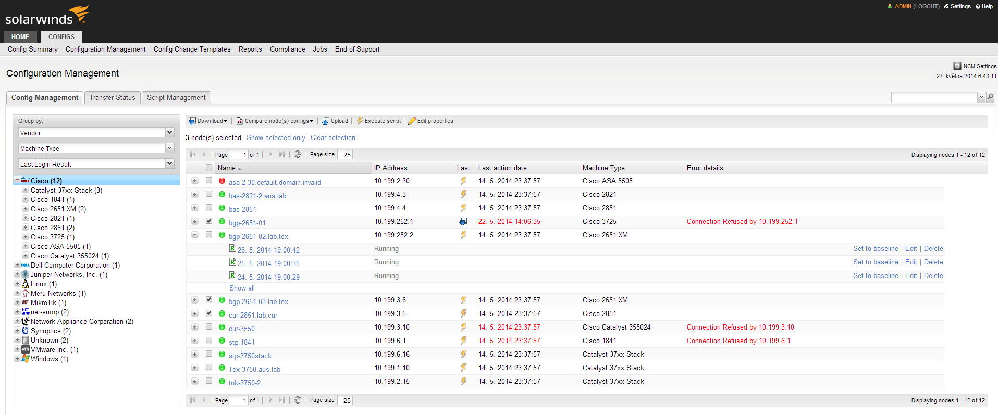Click the top pager refresh icon
The height and width of the screenshot is (416, 998).
(298, 154)
